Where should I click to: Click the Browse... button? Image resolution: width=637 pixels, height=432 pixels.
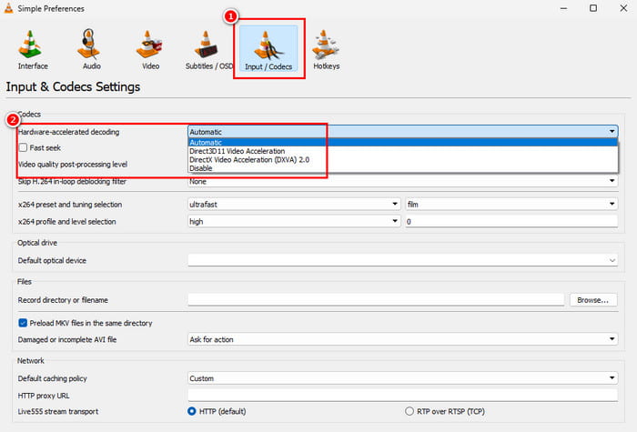pyautogui.click(x=593, y=300)
